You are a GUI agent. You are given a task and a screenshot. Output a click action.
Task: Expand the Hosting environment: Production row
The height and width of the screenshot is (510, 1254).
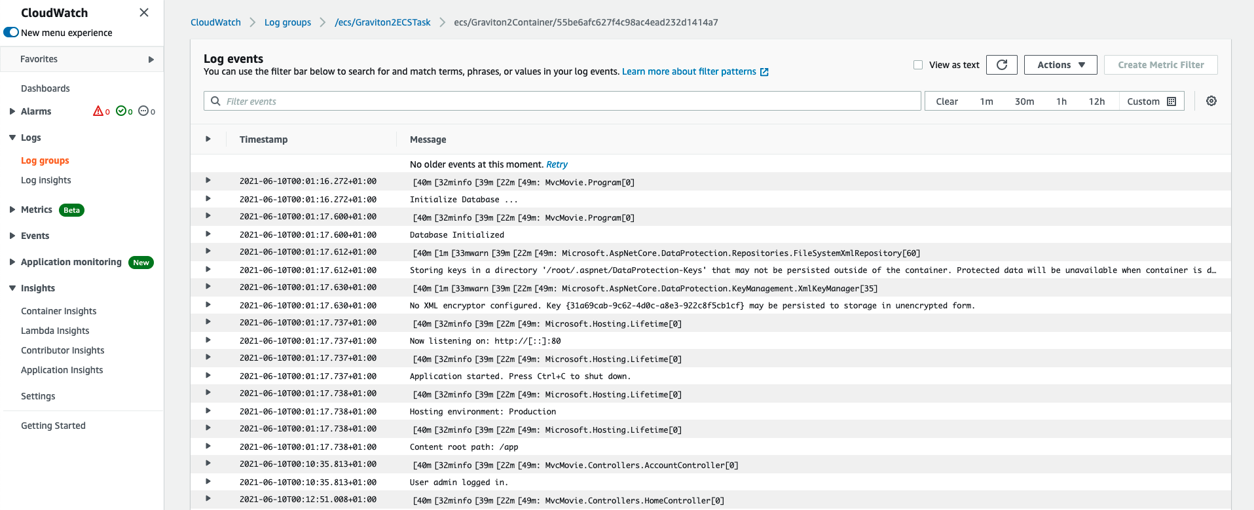208,410
